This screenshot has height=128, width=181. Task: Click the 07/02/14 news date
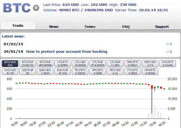pyautogui.click(x=13, y=44)
